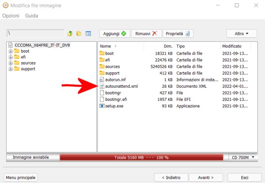This screenshot has height=183, width=265.
Task: Open the Guida menu
Action: pyautogui.click(x=32, y=16)
